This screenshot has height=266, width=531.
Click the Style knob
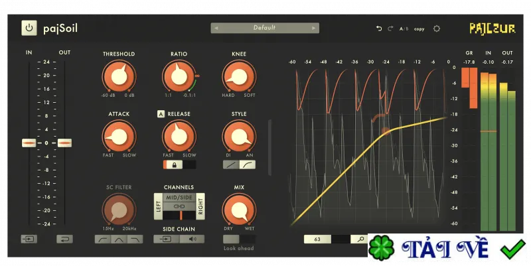pyautogui.click(x=239, y=137)
